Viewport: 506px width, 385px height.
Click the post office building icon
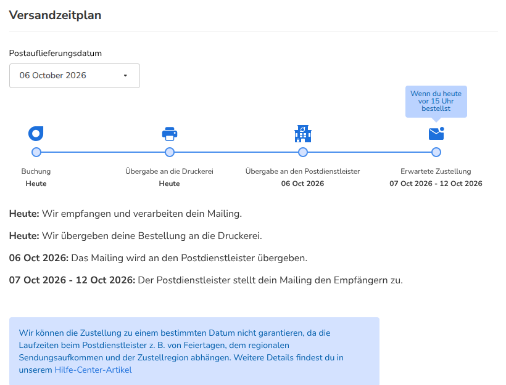click(x=303, y=134)
